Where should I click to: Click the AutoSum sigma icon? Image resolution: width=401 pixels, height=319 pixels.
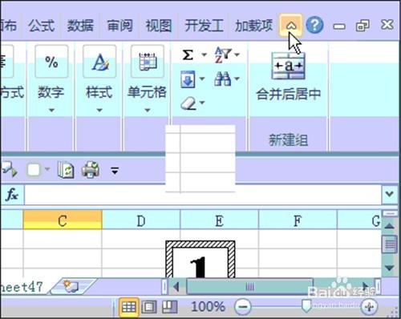pyautogui.click(x=188, y=55)
